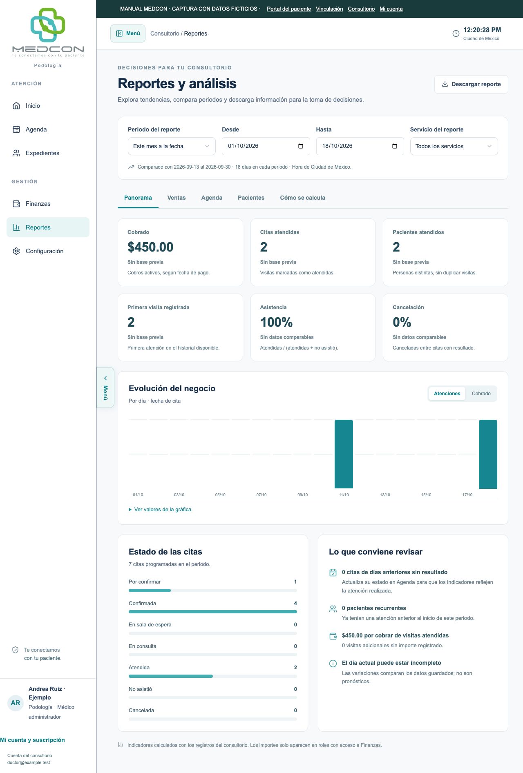The image size is (523, 773).
Task: Click the Inicio home icon
Action: pyautogui.click(x=16, y=106)
